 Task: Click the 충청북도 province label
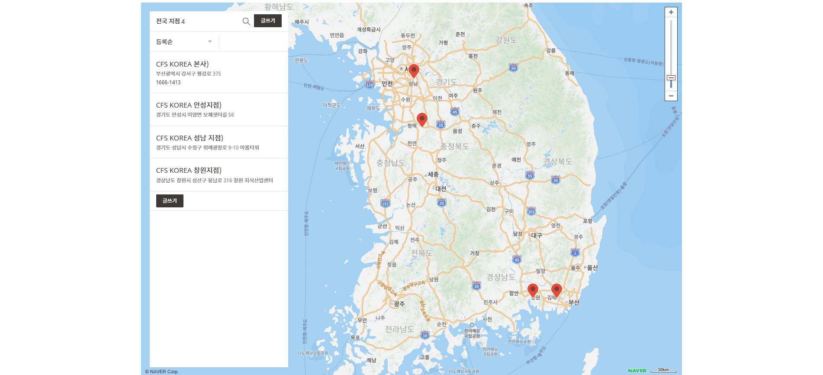tap(455, 146)
